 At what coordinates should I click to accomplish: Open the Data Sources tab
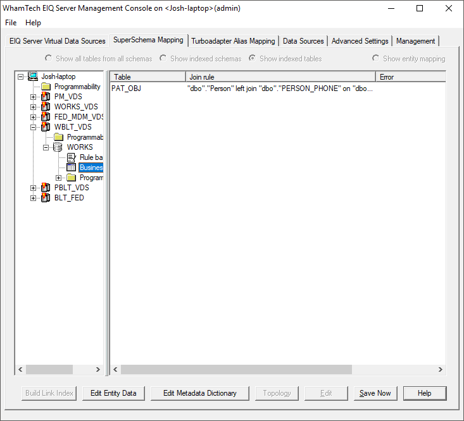(x=303, y=41)
